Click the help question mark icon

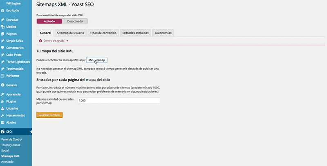tap(40, 41)
